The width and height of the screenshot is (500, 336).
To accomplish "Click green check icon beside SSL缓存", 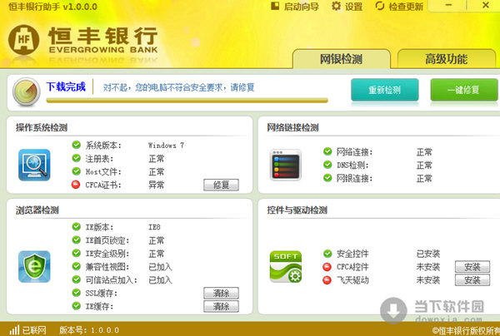I will point(76,293).
